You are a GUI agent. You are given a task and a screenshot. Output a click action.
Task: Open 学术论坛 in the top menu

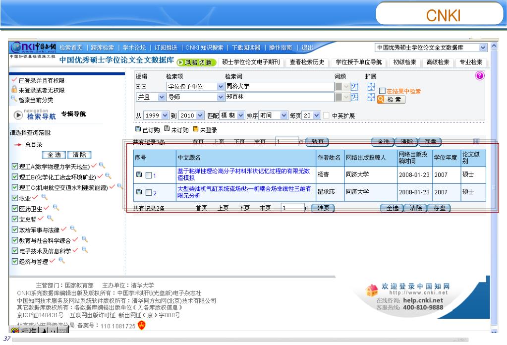click(x=134, y=48)
